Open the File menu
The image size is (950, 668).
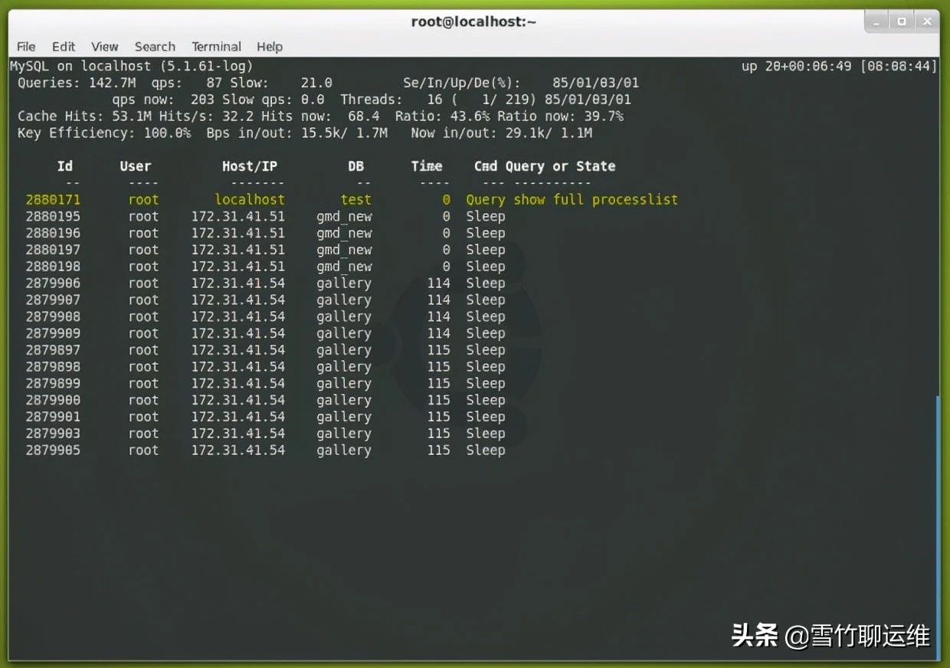26,47
